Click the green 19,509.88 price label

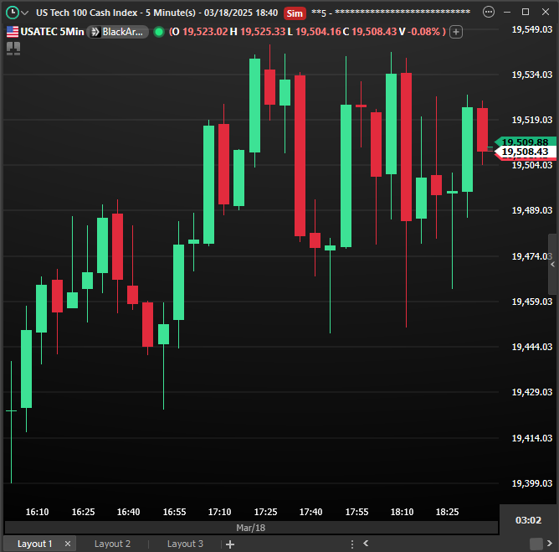point(525,142)
